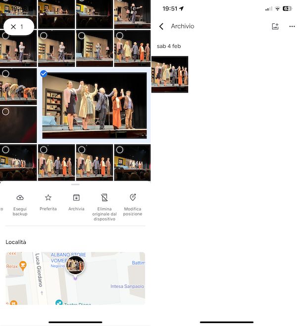
Task: Tap the Luca Giordano street name on map
Action: [x=39, y=270]
